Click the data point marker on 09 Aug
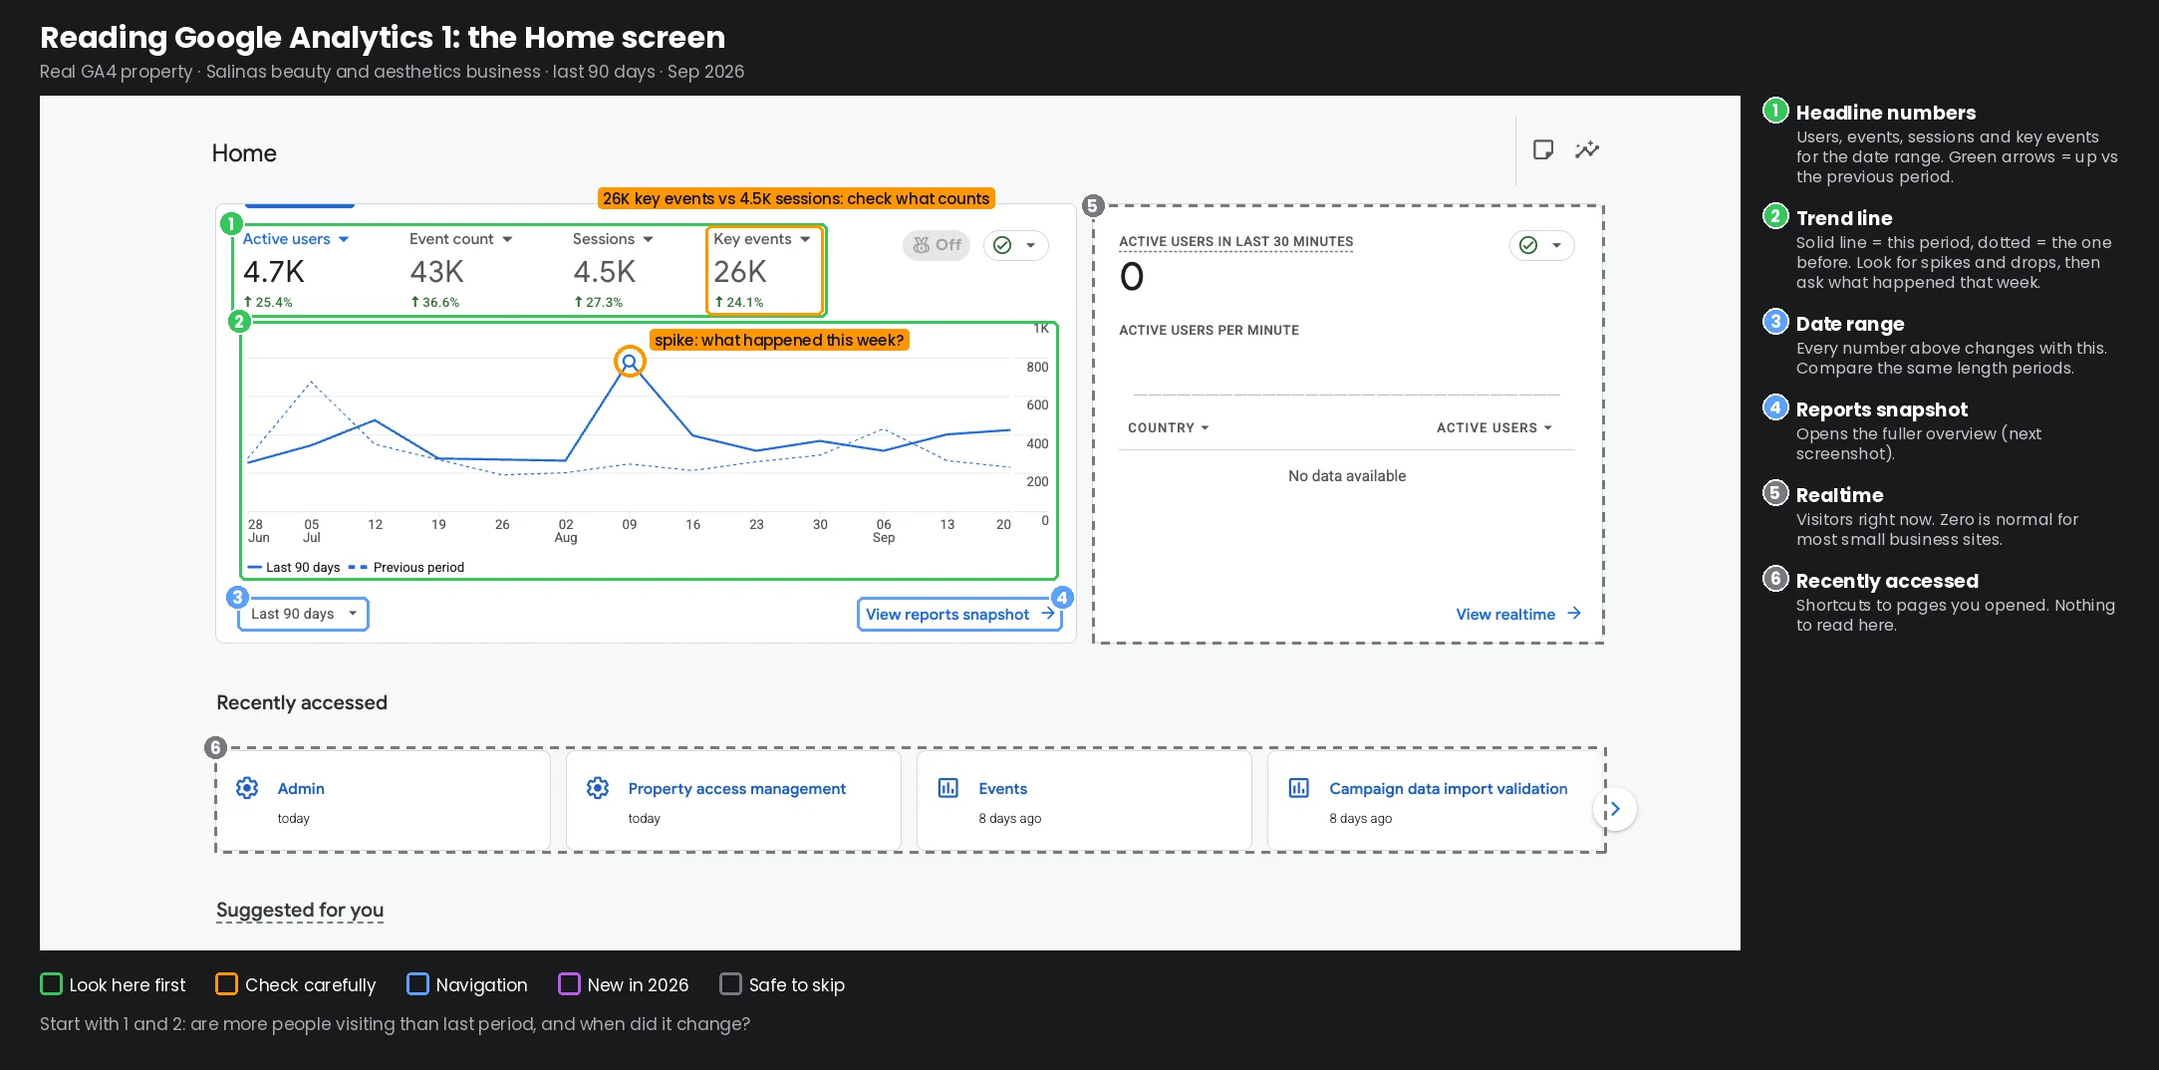Viewport: 2159px width, 1070px height. coord(630,362)
